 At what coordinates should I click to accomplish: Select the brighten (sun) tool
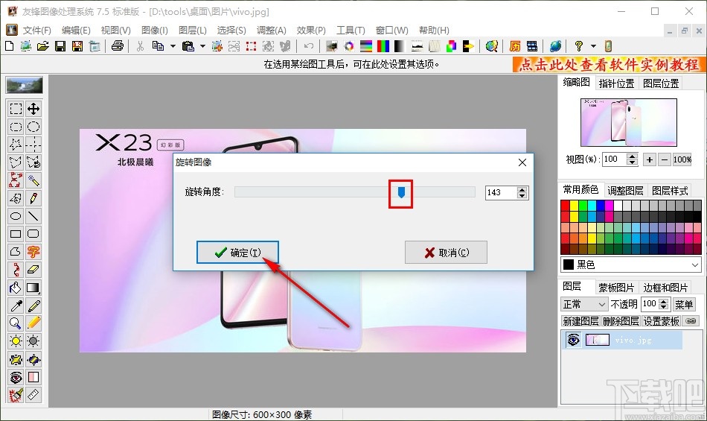16,341
